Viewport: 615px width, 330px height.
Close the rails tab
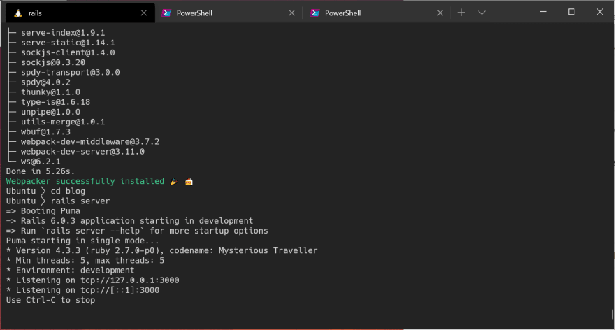pos(144,13)
